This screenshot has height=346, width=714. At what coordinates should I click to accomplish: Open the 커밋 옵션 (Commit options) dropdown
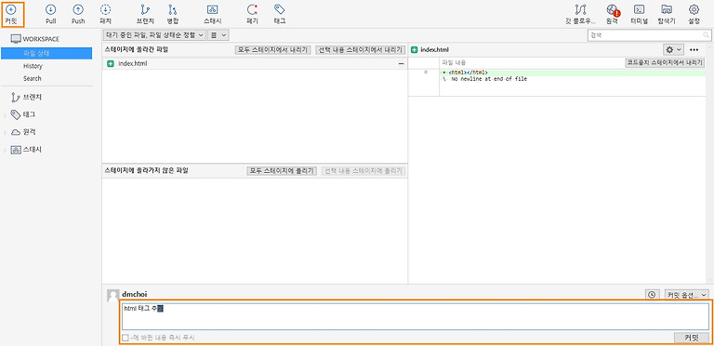pos(687,295)
